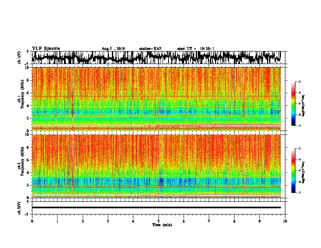The image size is (321, 248).
Task: Click the "2" kHz tick on ch.2 frequency axis
Action: pos(28,185)
